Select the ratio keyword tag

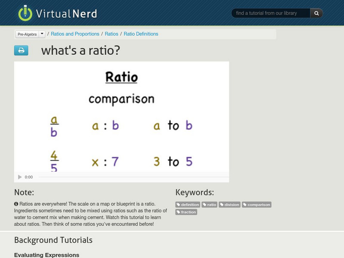click(210, 205)
